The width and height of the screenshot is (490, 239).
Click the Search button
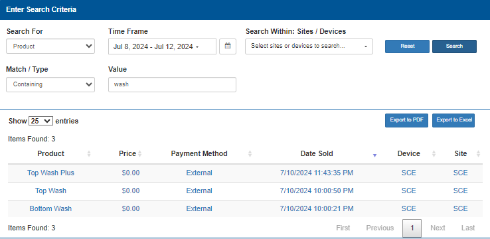pos(454,46)
